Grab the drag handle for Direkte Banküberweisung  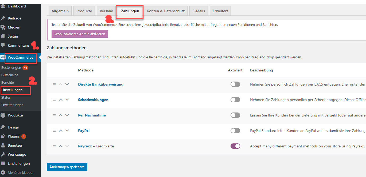tap(54, 84)
